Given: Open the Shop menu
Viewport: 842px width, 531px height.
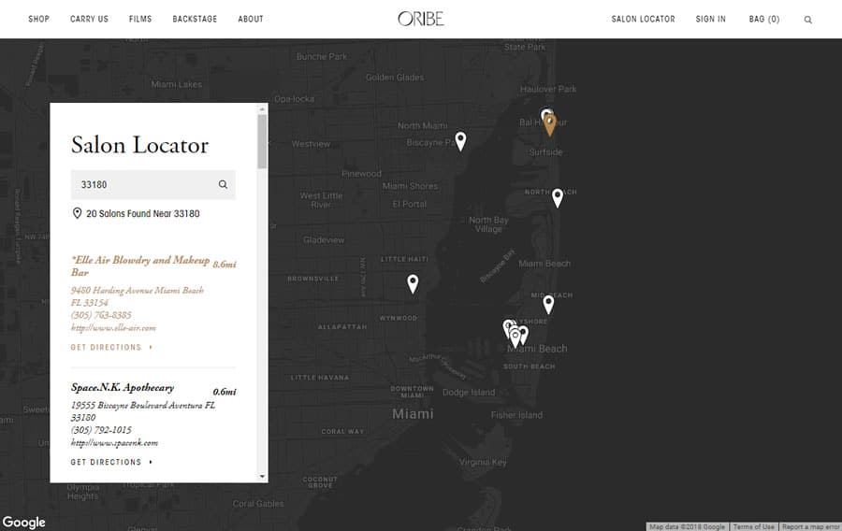Looking at the screenshot, I should (38, 20).
